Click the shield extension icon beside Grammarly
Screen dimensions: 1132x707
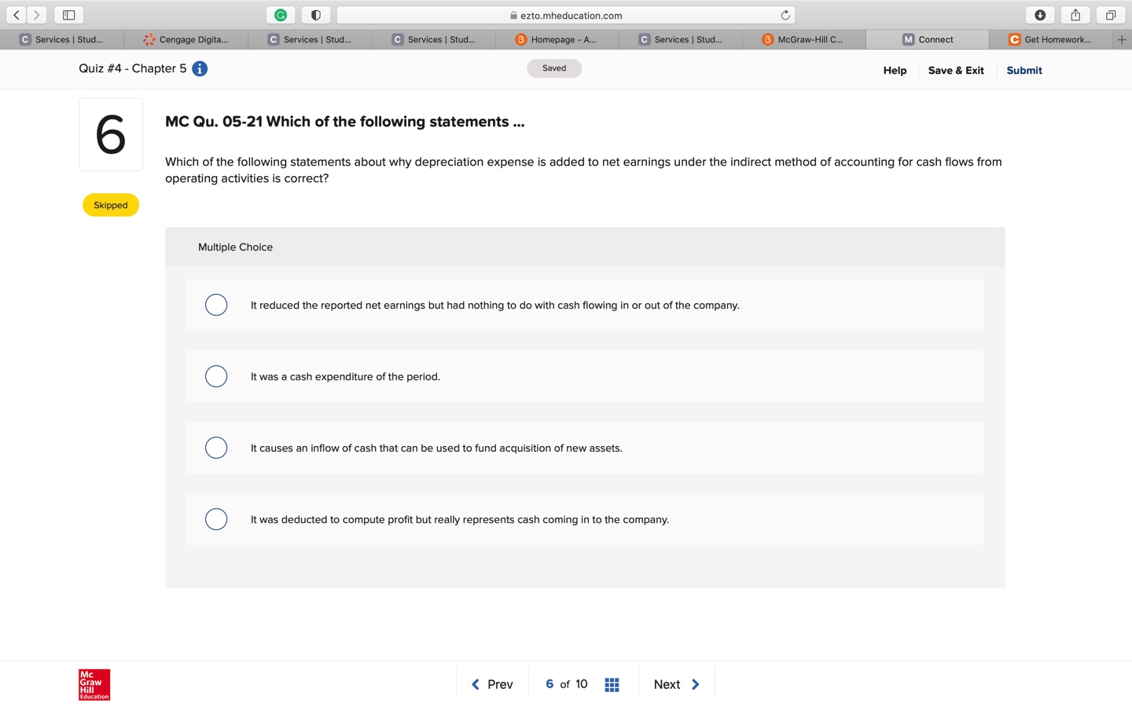(315, 14)
